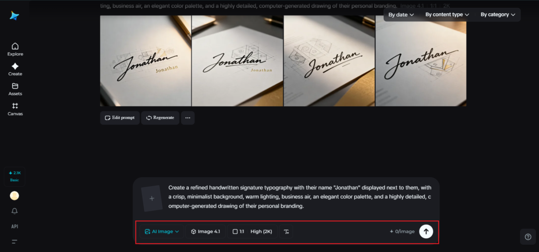The height and width of the screenshot is (252, 539).
Task: Submit prompt with the up-arrow button
Action: (x=426, y=231)
